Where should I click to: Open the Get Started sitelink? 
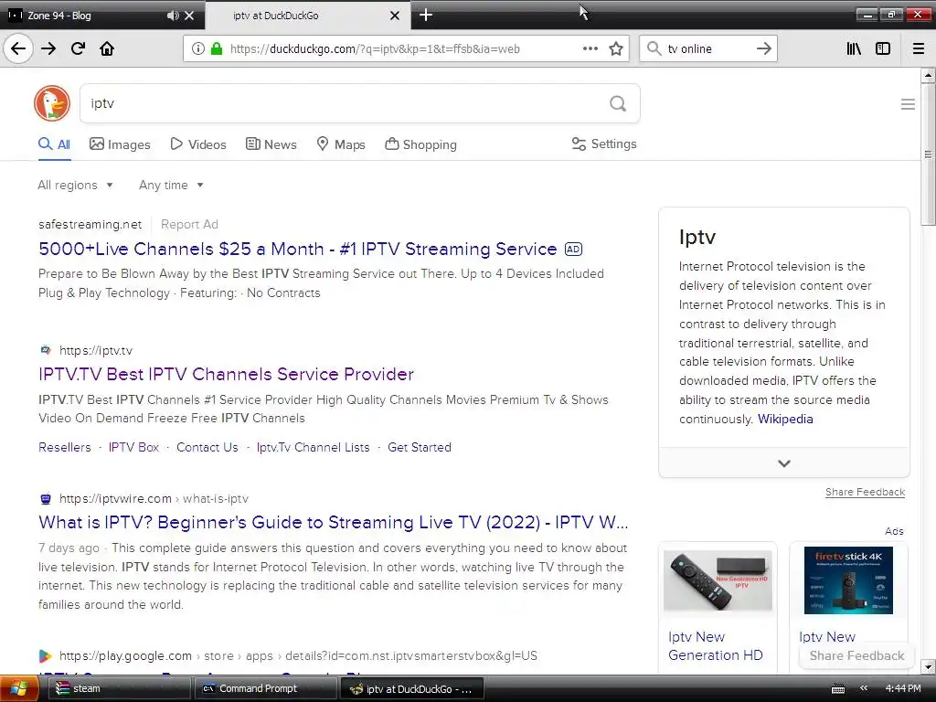419,447
